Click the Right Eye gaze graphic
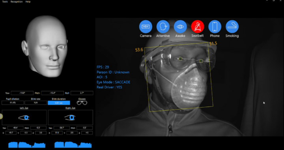Image resolution: width=284 pixels, height=150 pixels. [71, 117]
